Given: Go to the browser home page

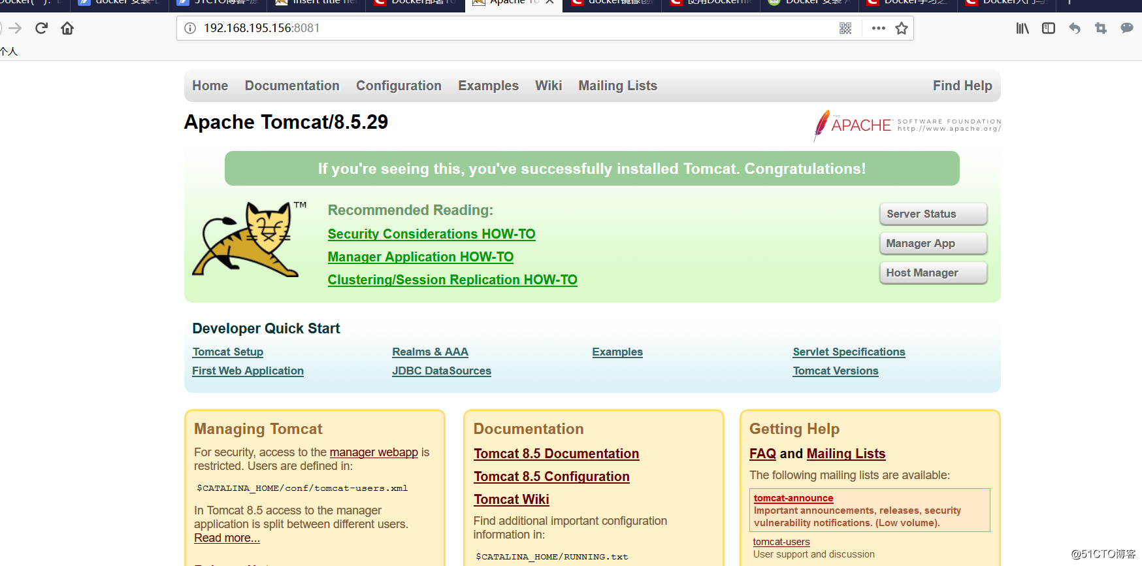Looking at the screenshot, I should [x=67, y=28].
